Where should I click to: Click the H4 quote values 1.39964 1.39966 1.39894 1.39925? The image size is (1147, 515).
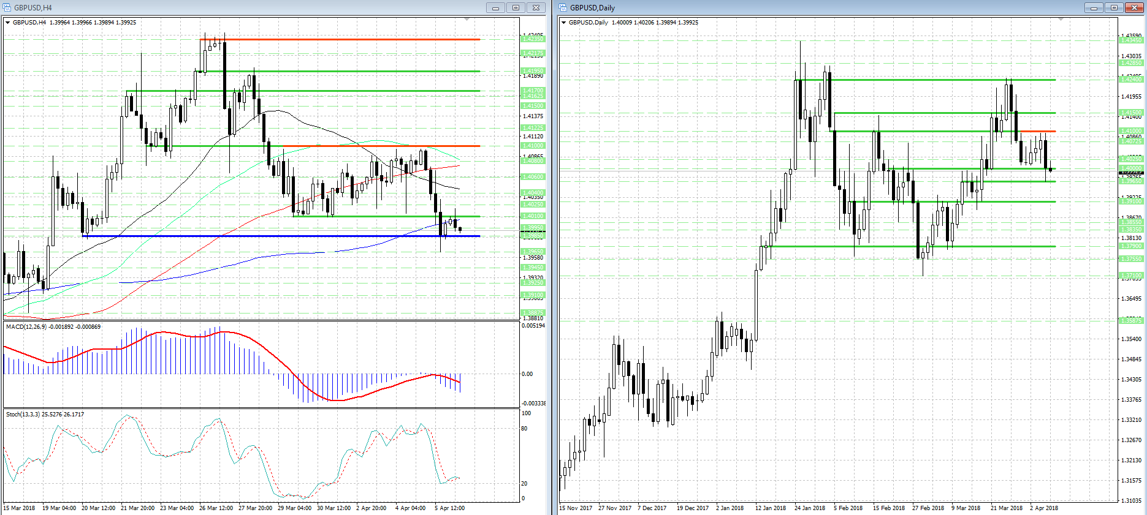[x=93, y=23]
